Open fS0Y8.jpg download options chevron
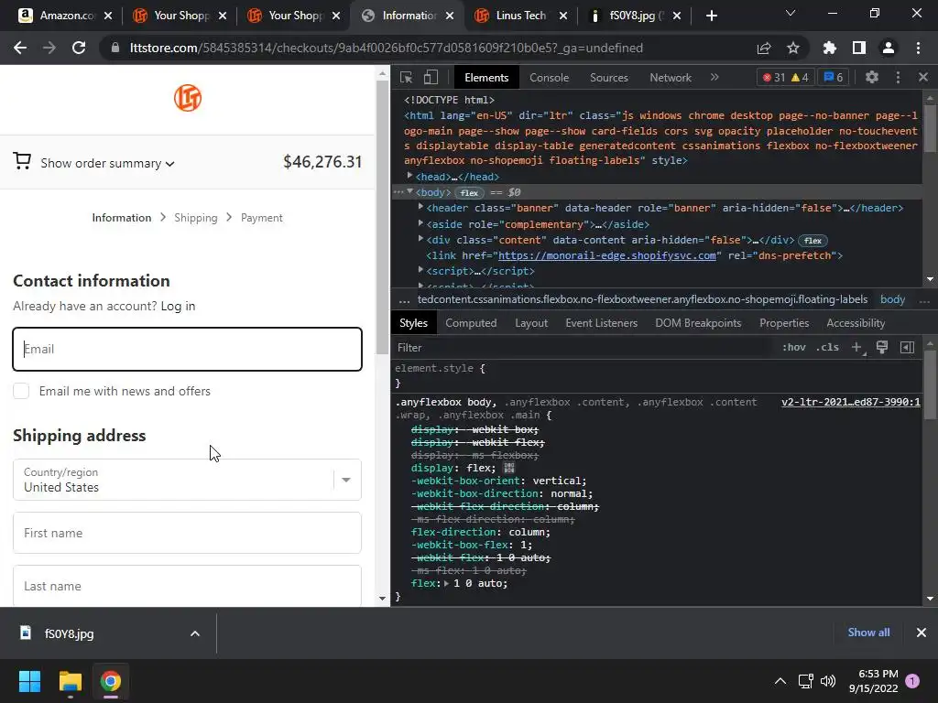938x703 pixels. tap(195, 633)
